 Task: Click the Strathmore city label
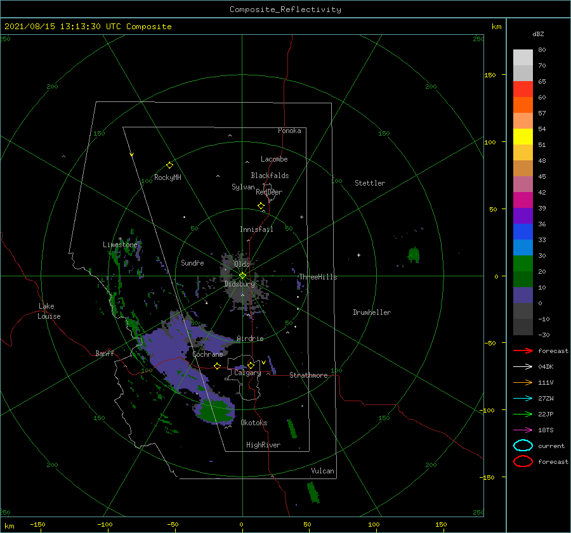click(308, 375)
